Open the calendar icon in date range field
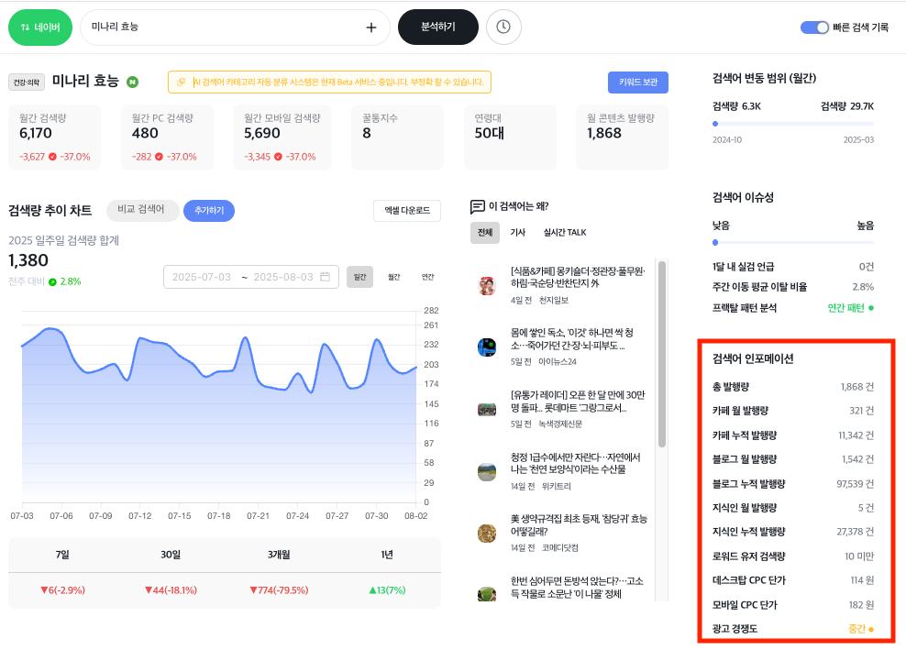 pyautogui.click(x=326, y=277)
